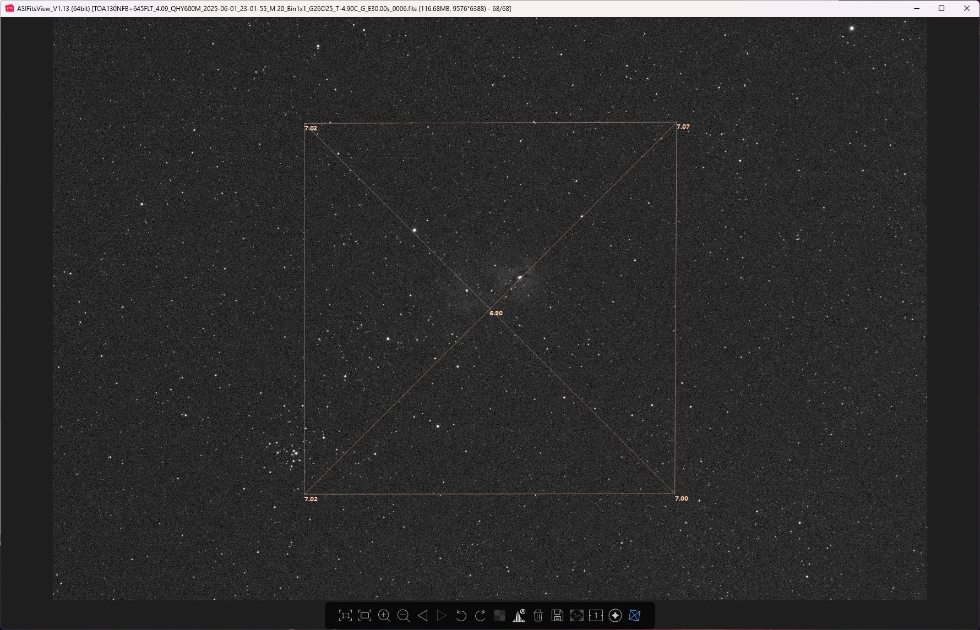The height and width of the screenshot is (630, 980).
Task: Rotate image clockwise
Action: pos(480,616)
